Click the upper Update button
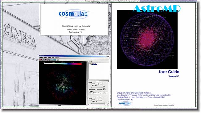Screen dimensions: 201x113 (97, 84)
